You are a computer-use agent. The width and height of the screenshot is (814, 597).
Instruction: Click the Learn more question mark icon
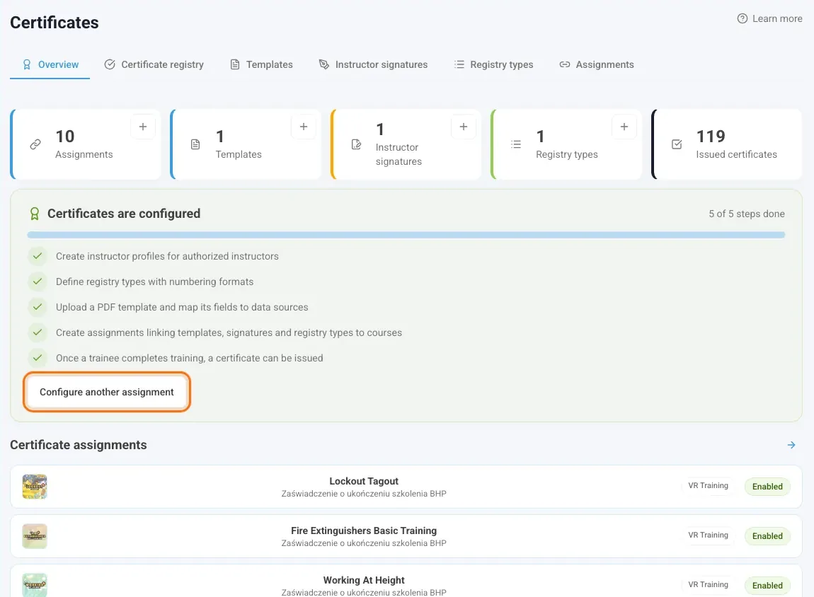point(743,18)
